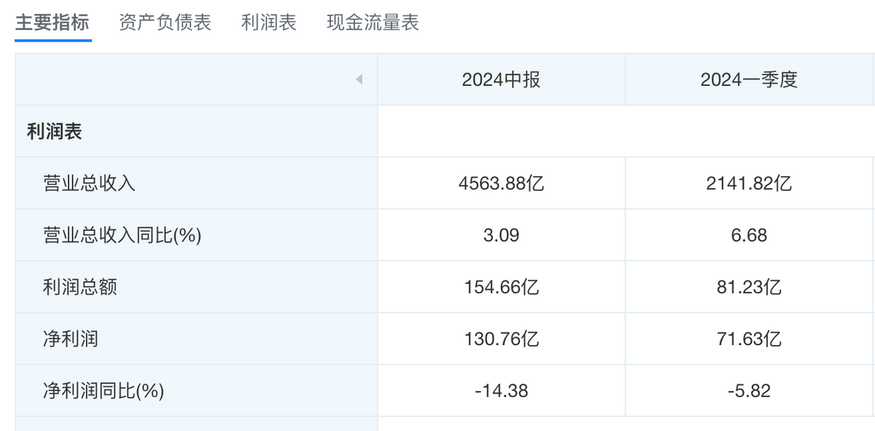Click the 2141.82亿 revenue cell

[750, 183]
